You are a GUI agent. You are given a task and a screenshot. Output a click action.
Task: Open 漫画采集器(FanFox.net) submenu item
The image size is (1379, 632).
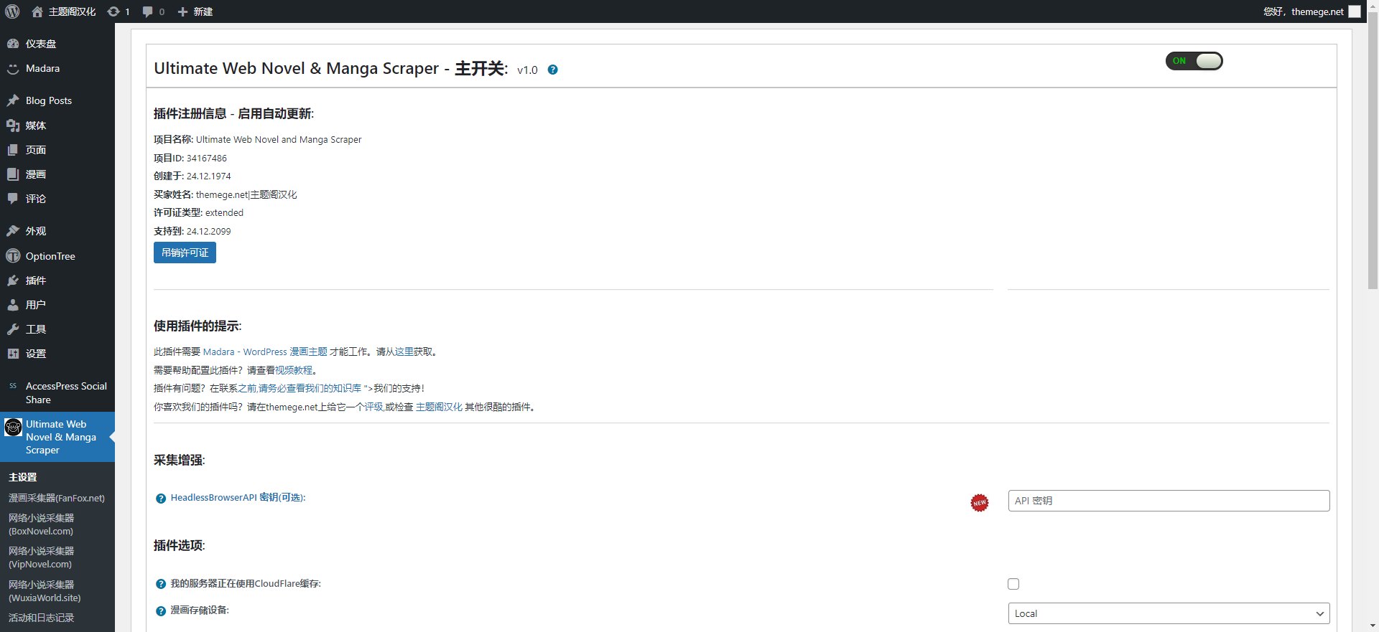point(57,498)
